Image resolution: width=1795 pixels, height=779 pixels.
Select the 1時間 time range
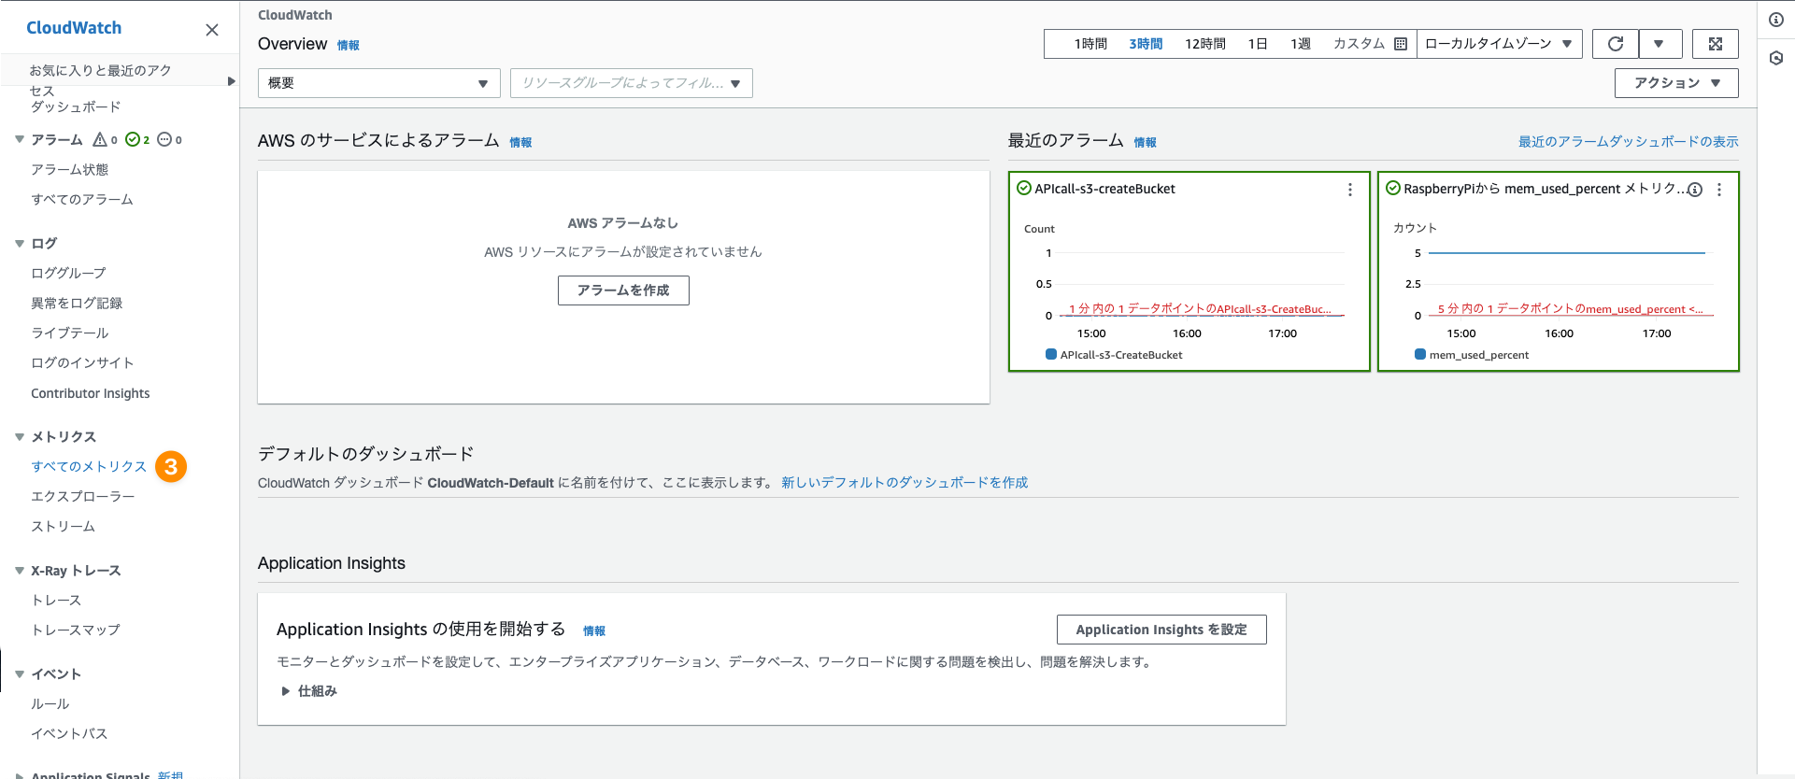pyautogui.click(x=1090, y=44)
